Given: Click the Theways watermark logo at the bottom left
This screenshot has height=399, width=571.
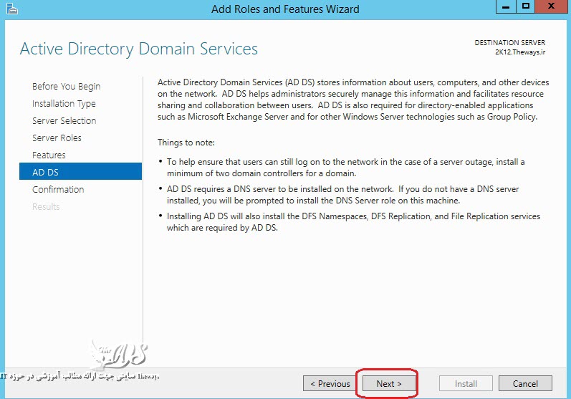Looking at the screenshot, I should tap(118, 354).
